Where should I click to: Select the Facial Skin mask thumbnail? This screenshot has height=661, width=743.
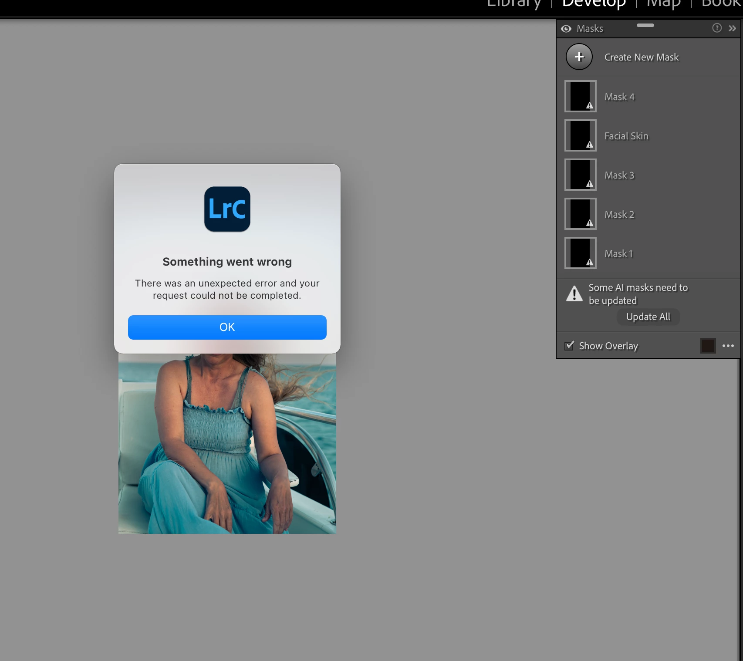tap(580, 135)
